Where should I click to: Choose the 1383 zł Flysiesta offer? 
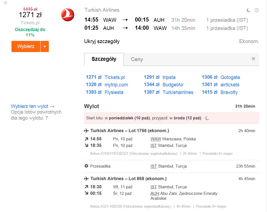click(104, 92)
